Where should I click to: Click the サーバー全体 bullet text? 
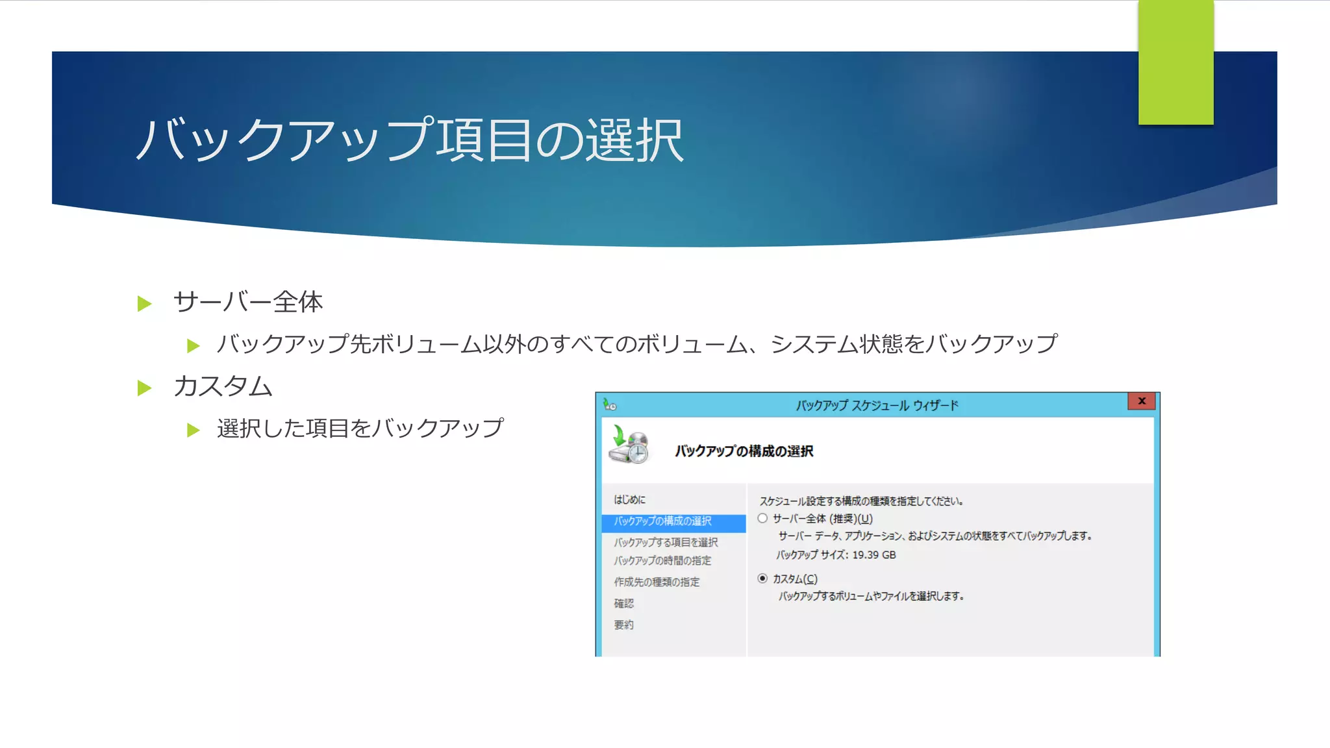point(247,302)
